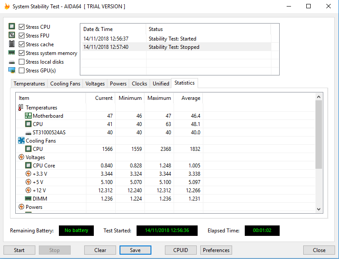Open the CPUID panel
339x259 pixels.
click(x=181, y=250)
